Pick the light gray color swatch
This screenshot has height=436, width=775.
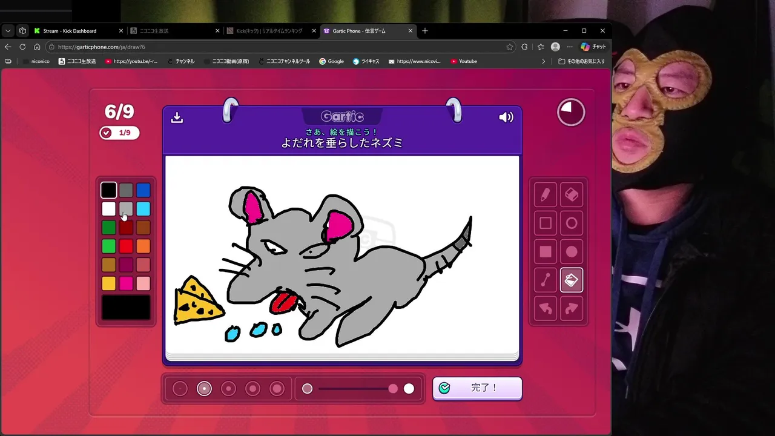[x=126, y=209]
